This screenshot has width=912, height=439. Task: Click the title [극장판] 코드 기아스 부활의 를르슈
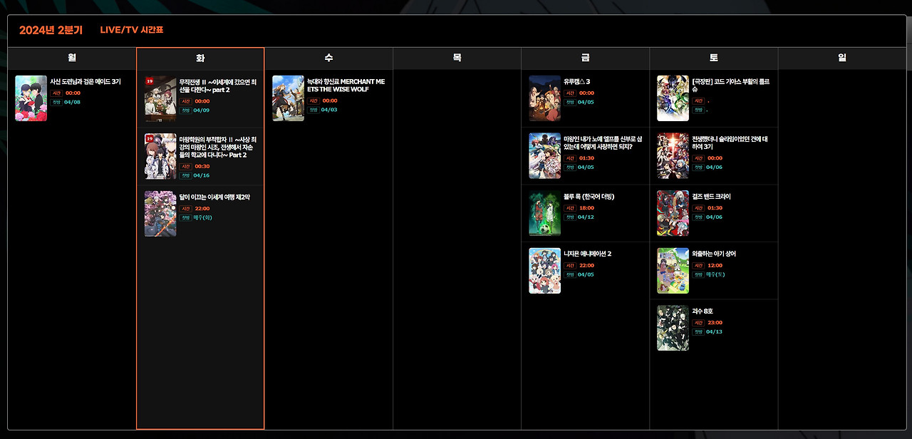[731, 86]
